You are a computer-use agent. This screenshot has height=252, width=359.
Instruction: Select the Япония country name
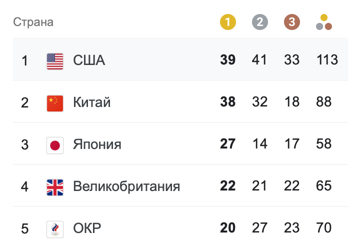(97, 145)
